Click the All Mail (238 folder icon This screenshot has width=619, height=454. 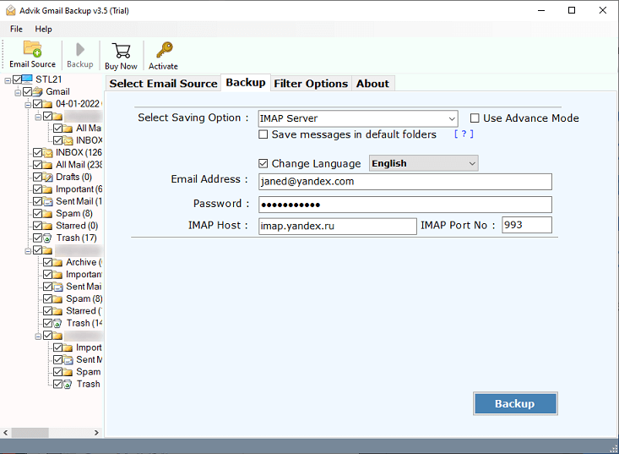point(47,165)
